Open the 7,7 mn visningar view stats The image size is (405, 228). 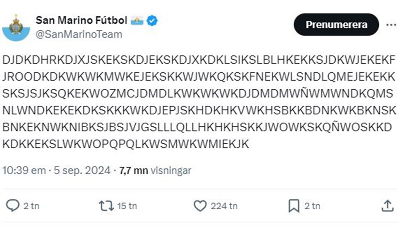tap(155, 171)
